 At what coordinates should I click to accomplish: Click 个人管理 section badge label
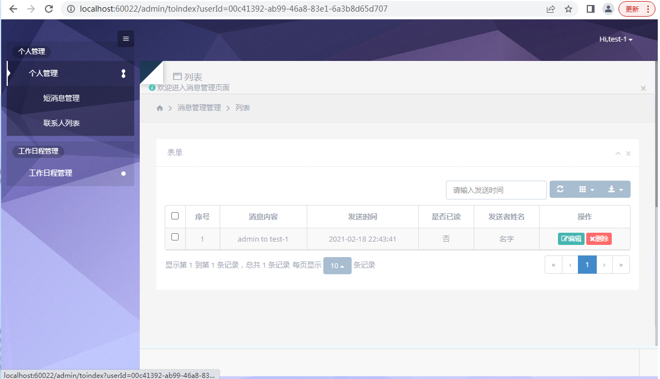[32, 52]
